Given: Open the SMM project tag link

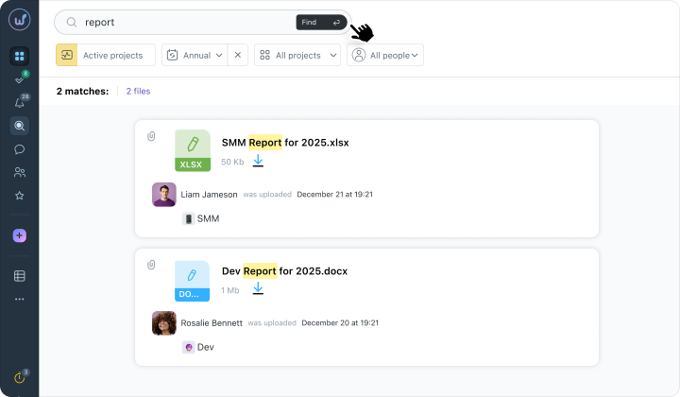Looking at the screenshot, I should click(201, 218).
